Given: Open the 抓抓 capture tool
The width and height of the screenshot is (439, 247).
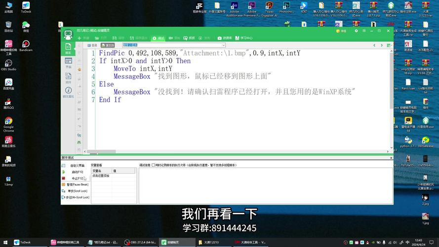Looking at the screenshot, I should 189,38.
